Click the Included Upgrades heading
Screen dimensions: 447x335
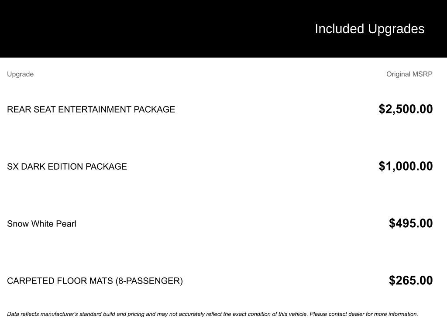(x=369, y=29)
